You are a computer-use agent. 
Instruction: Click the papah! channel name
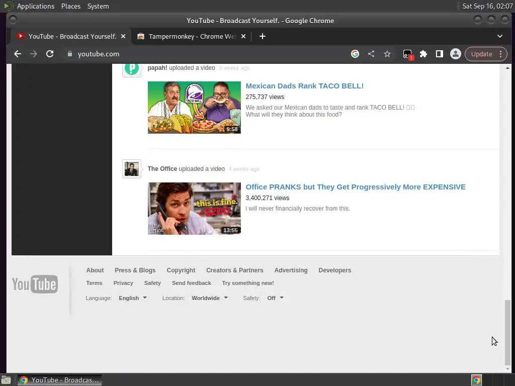pyautogui.click(x=157, y=68)
